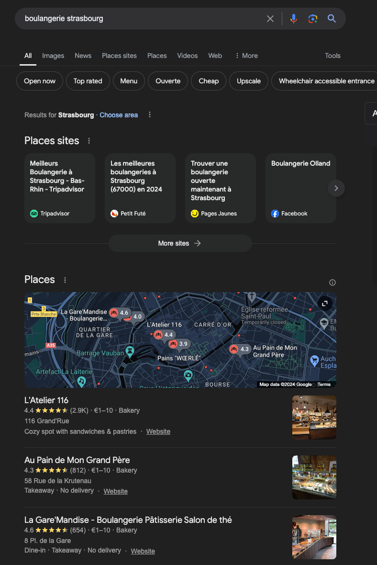
Task: Open Au Pain de Mon Grand Père photo
Action: pyautogui.click(x=314, y=477)
